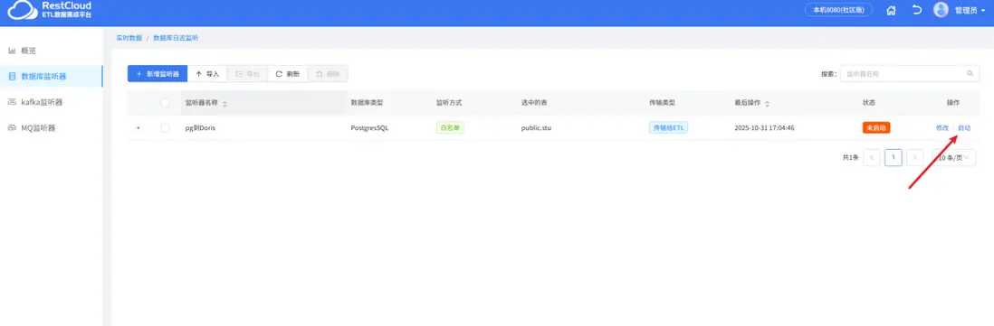Click 启动 link for pg到Doris
994x326 pixels.
coord(963,127)
